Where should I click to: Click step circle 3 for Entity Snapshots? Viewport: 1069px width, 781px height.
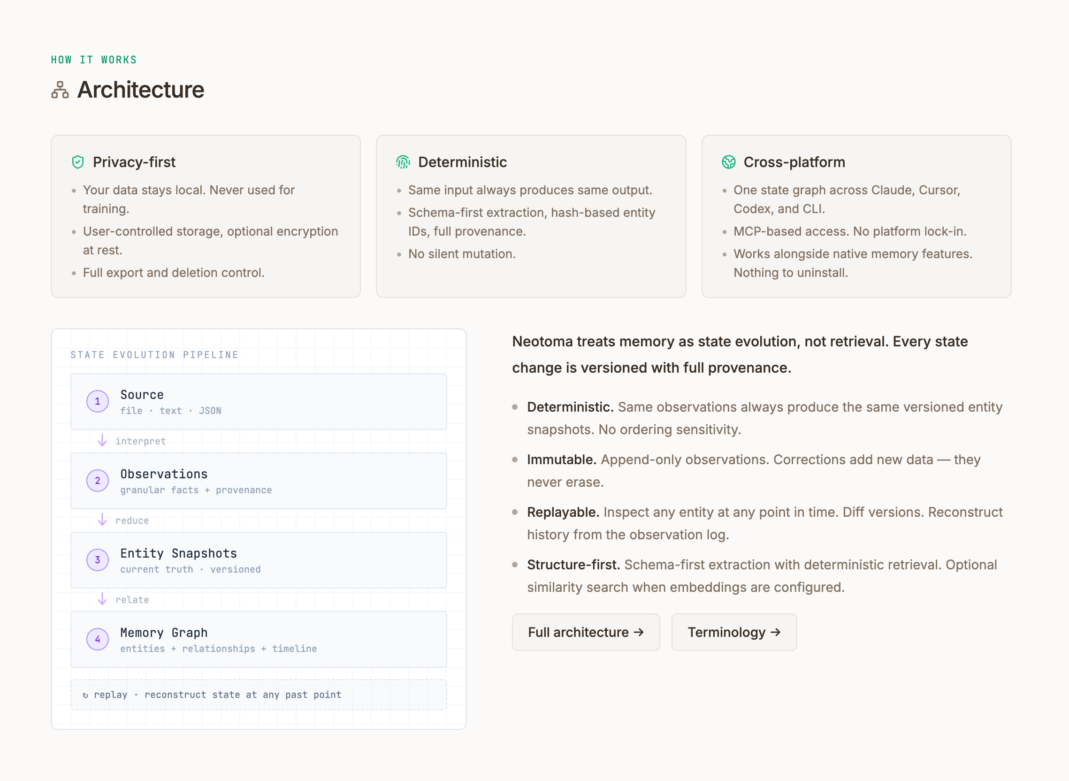point(97,560)
